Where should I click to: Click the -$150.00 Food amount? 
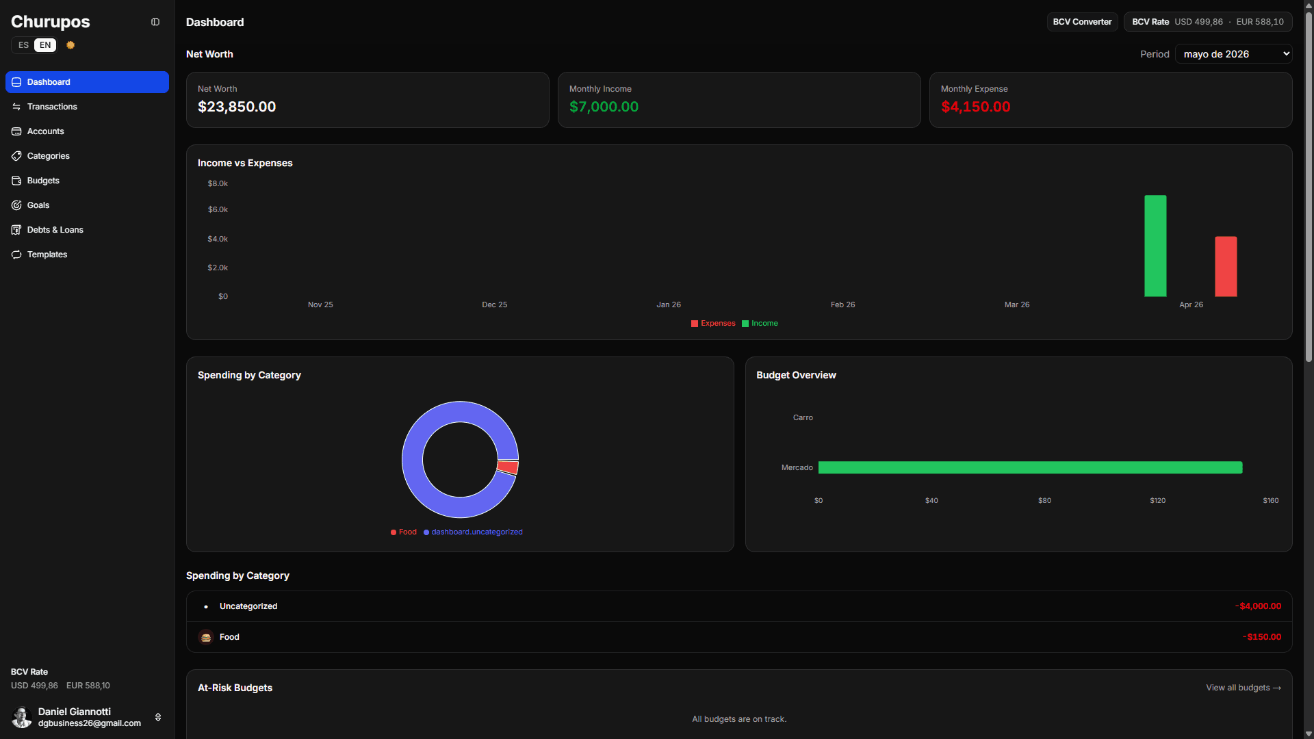(x=1262, y=637)
